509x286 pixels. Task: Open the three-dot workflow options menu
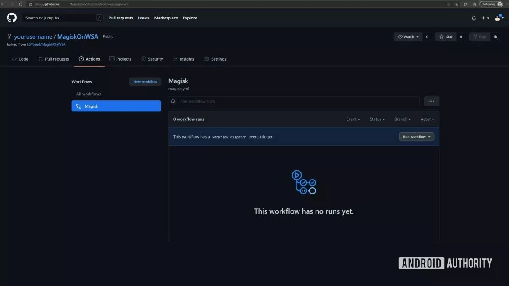[x=432, y=101]
